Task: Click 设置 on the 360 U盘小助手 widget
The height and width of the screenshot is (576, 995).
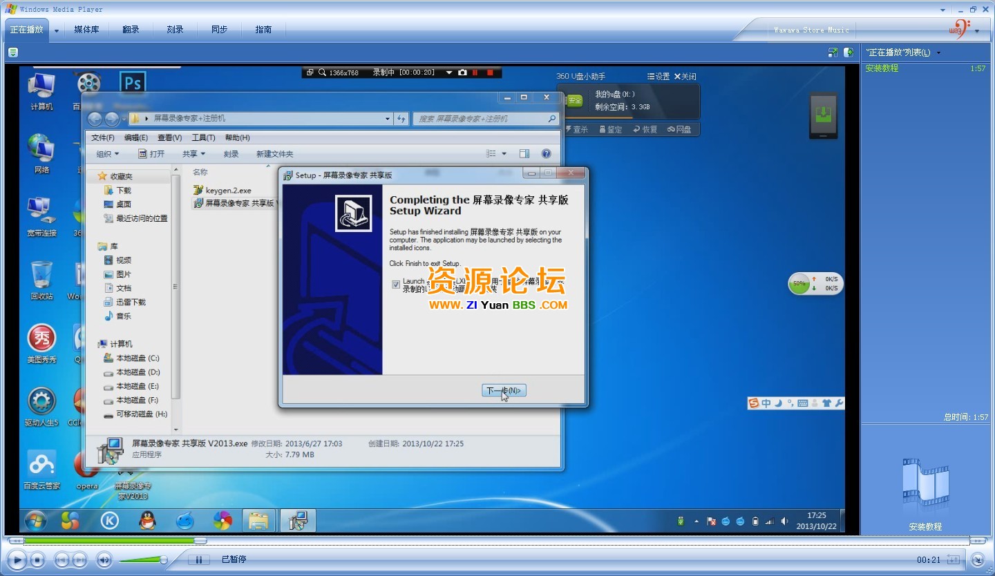Action: coord(658,77)
